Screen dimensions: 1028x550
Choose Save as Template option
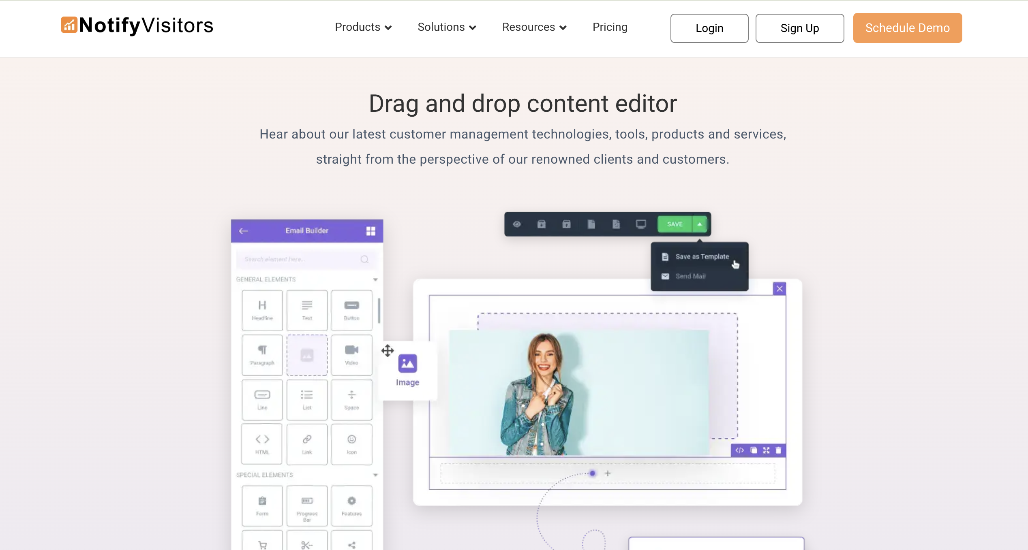702,257
